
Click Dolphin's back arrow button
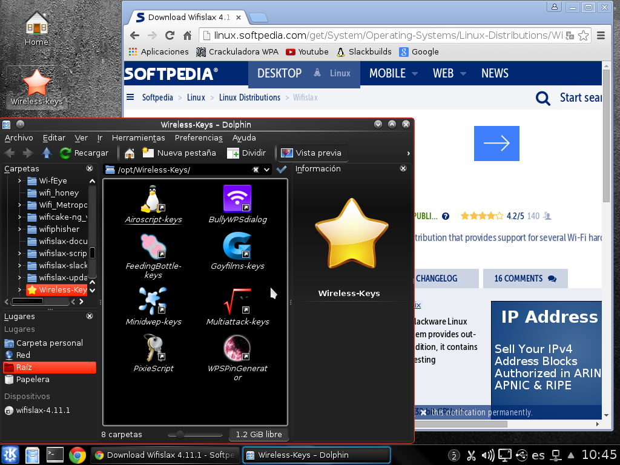pyautogui.click(x=10, y=153)
